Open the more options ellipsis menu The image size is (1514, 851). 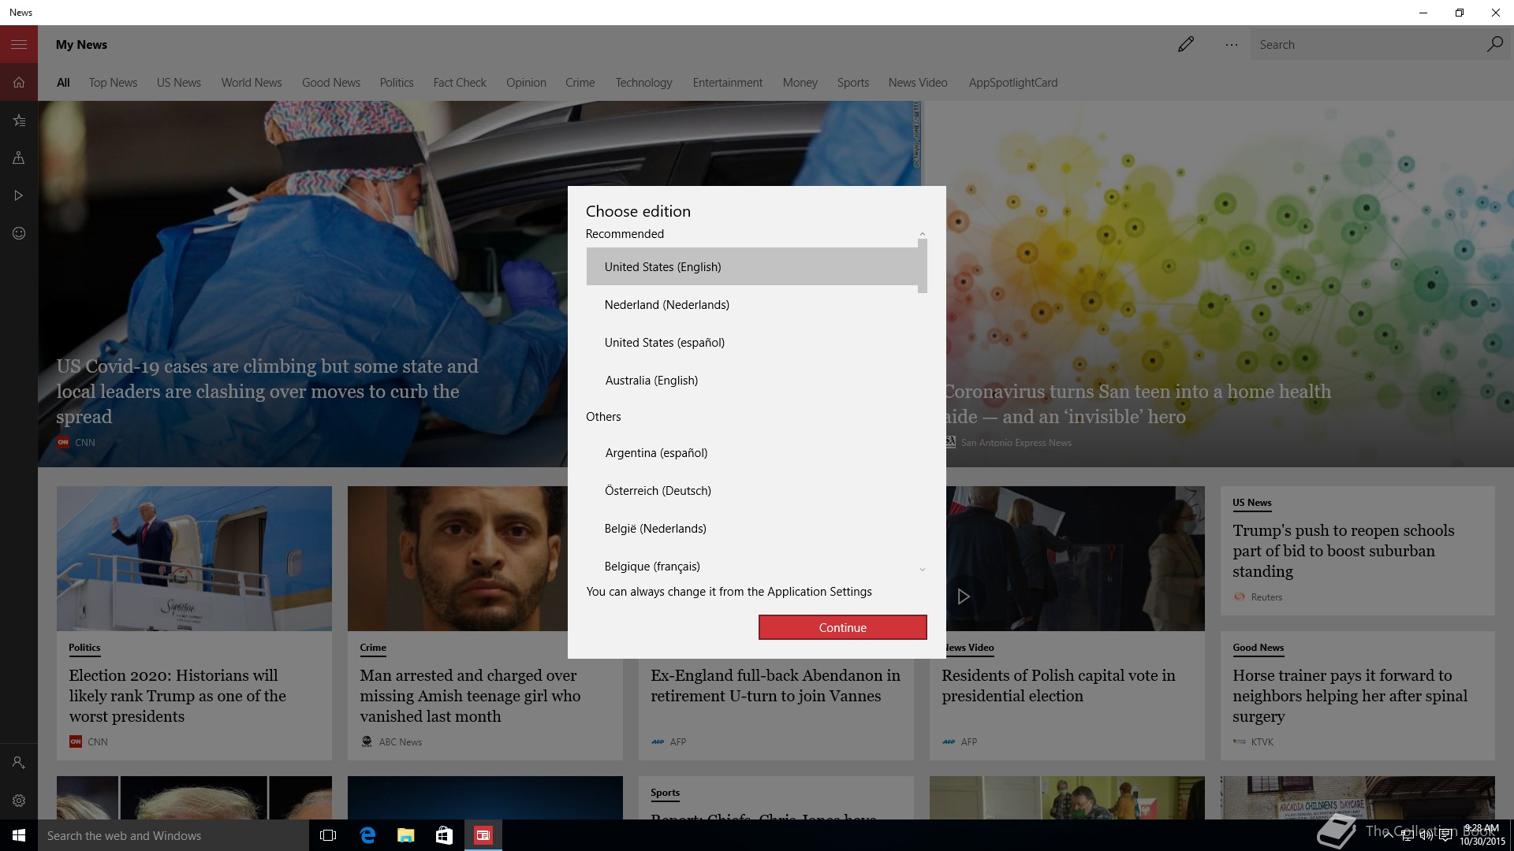[1232, 44]
